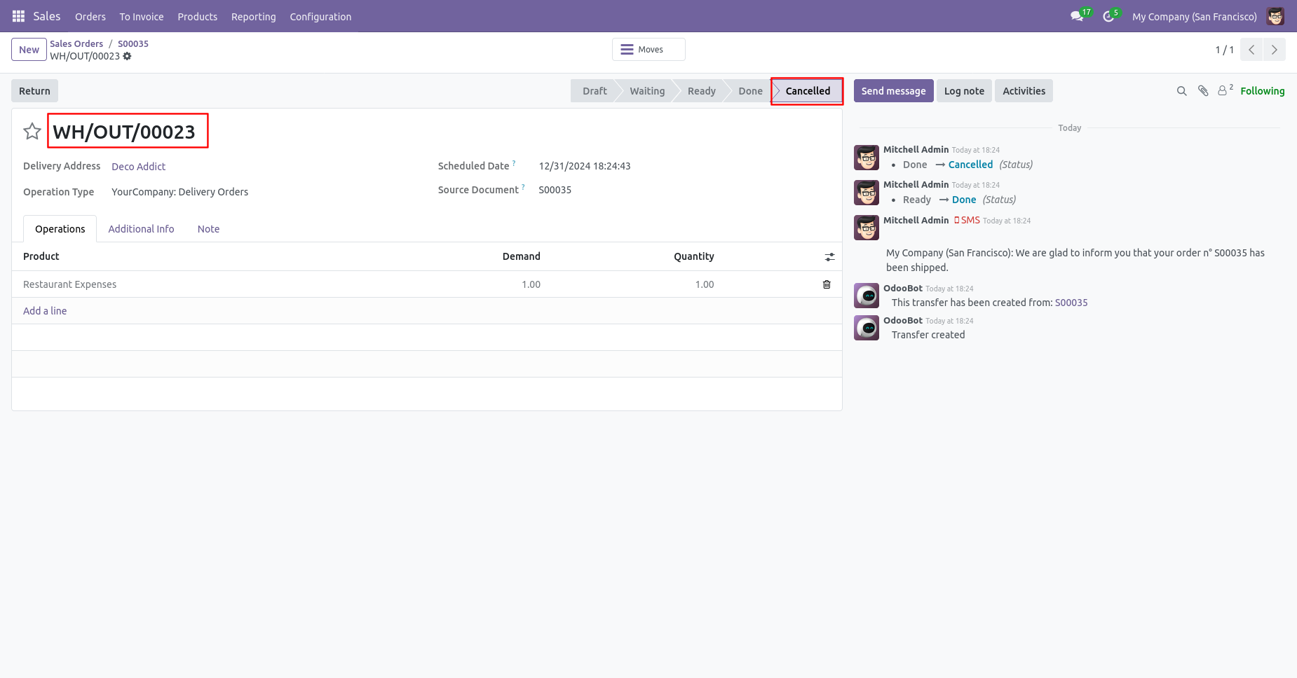Screen dimensions: 1297x678
Task: Click Ready status stage
Action: coord(701,91)
